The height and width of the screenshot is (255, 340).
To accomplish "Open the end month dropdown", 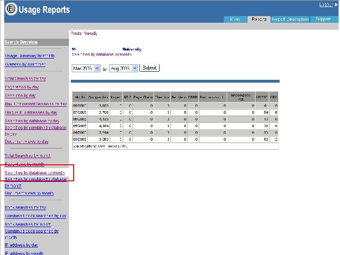I will coord(123,68).
